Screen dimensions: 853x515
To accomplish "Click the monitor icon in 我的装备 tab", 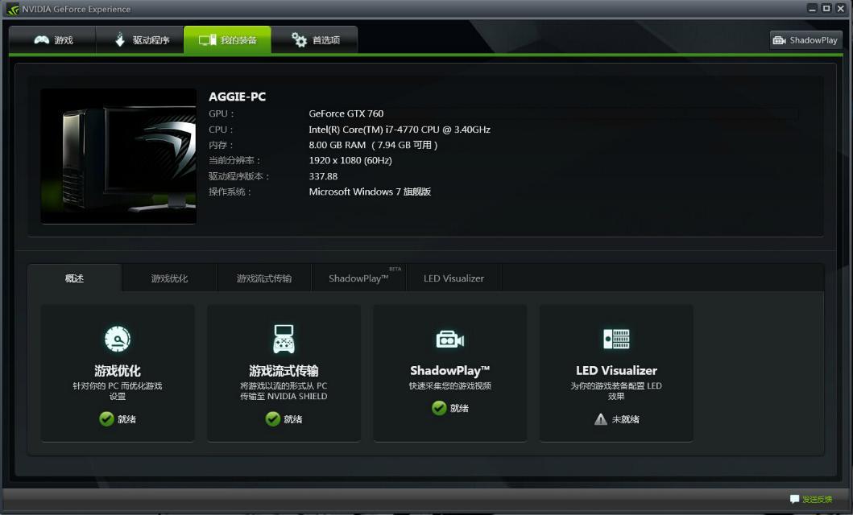I will point(207,39).
